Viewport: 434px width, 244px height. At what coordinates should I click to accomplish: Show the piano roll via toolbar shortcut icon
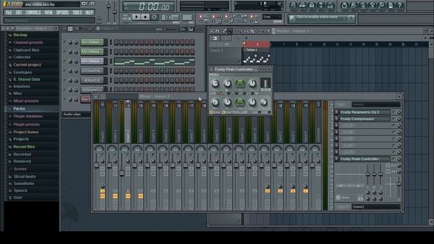312,5
